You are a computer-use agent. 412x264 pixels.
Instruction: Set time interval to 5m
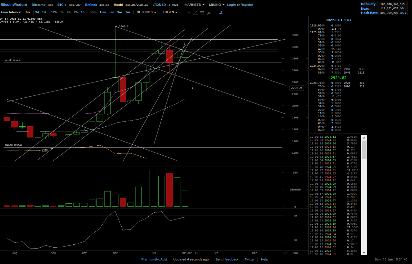[112, 12]
